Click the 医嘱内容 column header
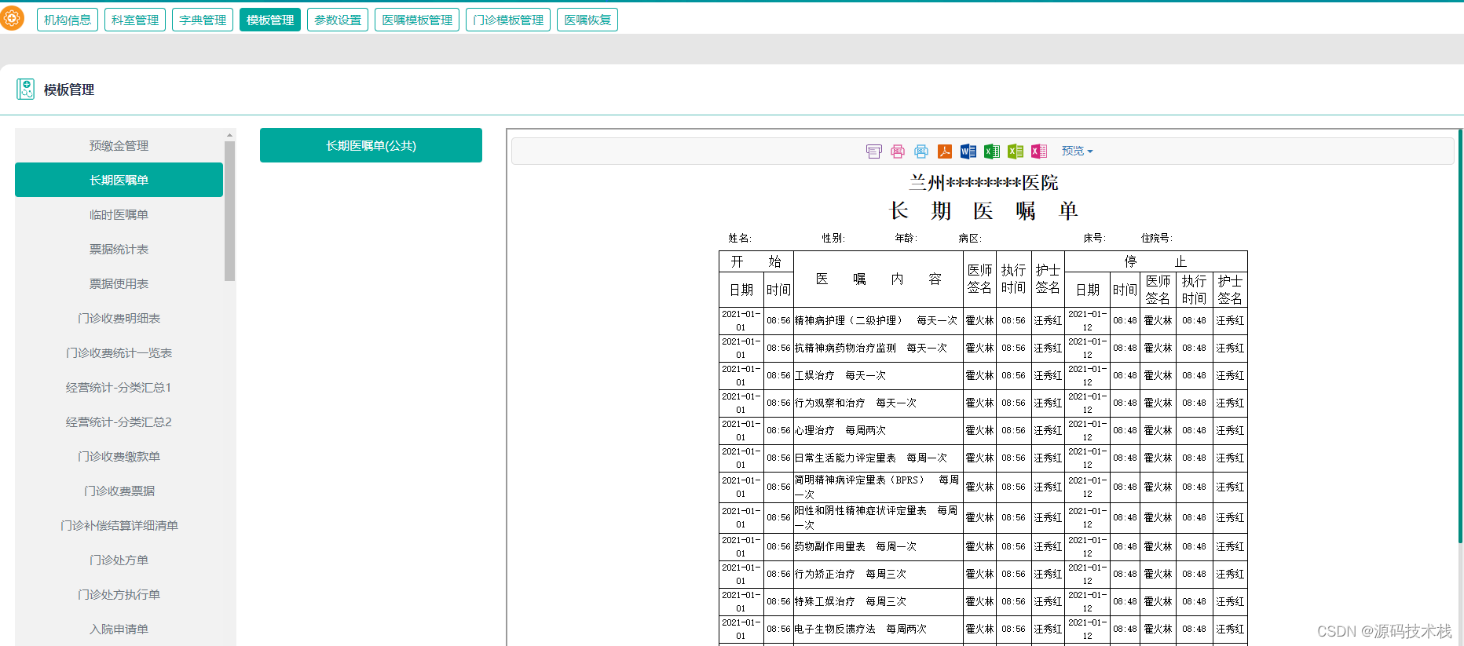 tap(878, 279)
